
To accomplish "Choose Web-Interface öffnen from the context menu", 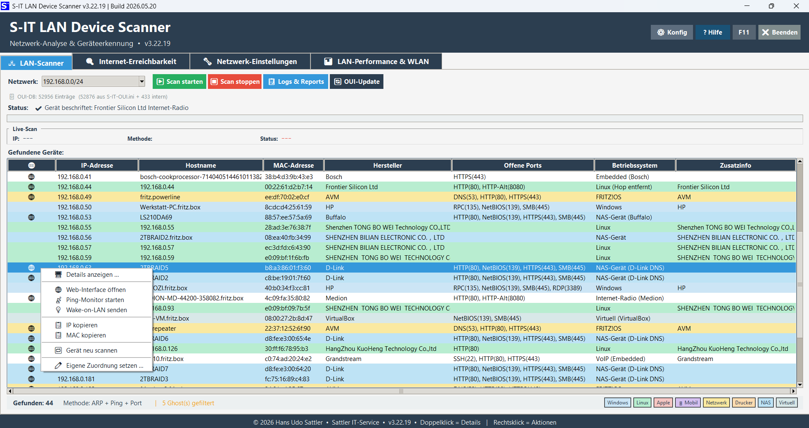I will coord(96,290).
